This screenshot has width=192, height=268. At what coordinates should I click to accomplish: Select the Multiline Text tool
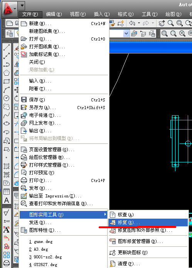tap(7, 200)
